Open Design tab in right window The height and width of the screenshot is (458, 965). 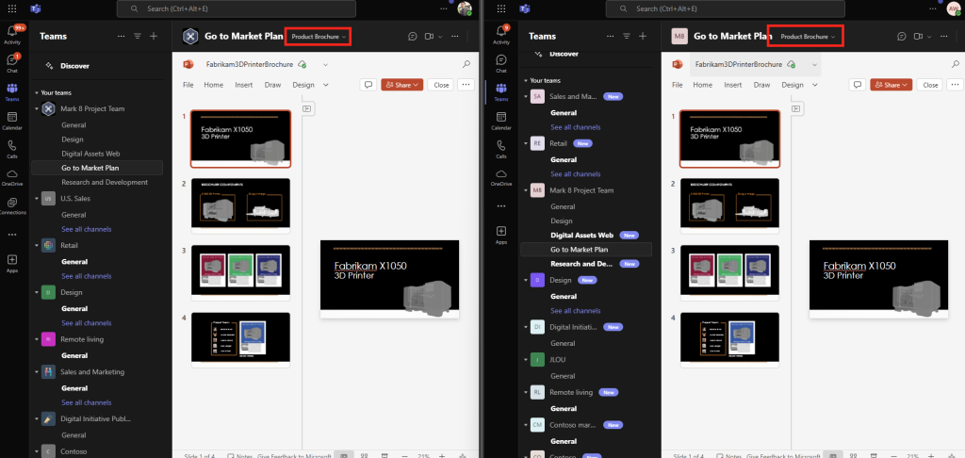point(793,85)
